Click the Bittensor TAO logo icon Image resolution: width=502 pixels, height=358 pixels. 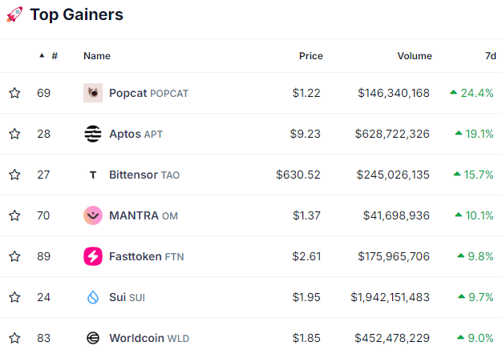click(x=93, y=175)
